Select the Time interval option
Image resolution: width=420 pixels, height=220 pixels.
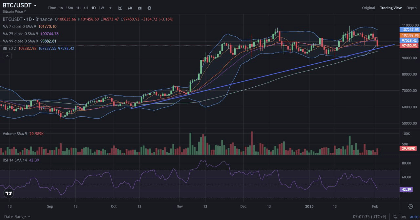click(52, 8)
